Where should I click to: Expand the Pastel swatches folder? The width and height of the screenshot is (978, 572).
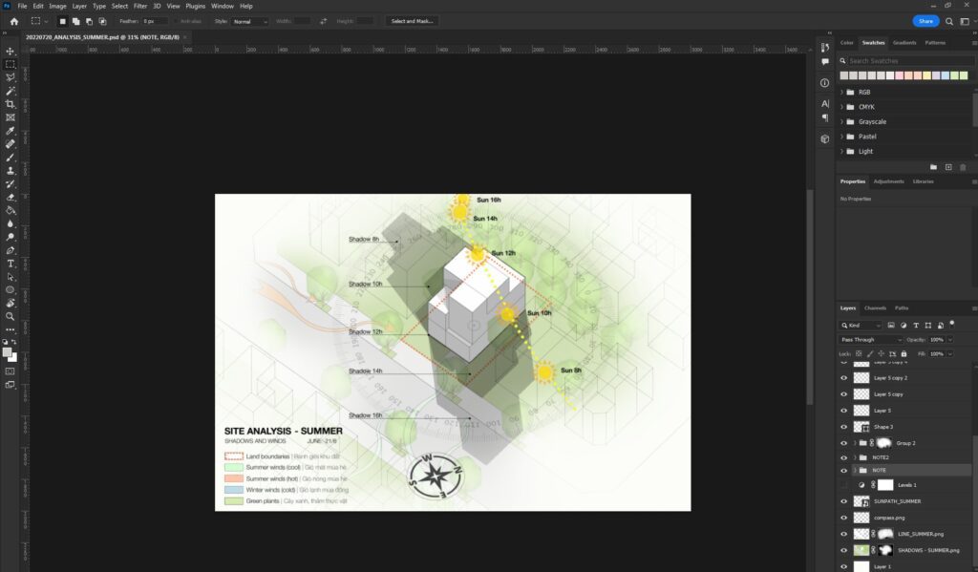pos(841,137)
